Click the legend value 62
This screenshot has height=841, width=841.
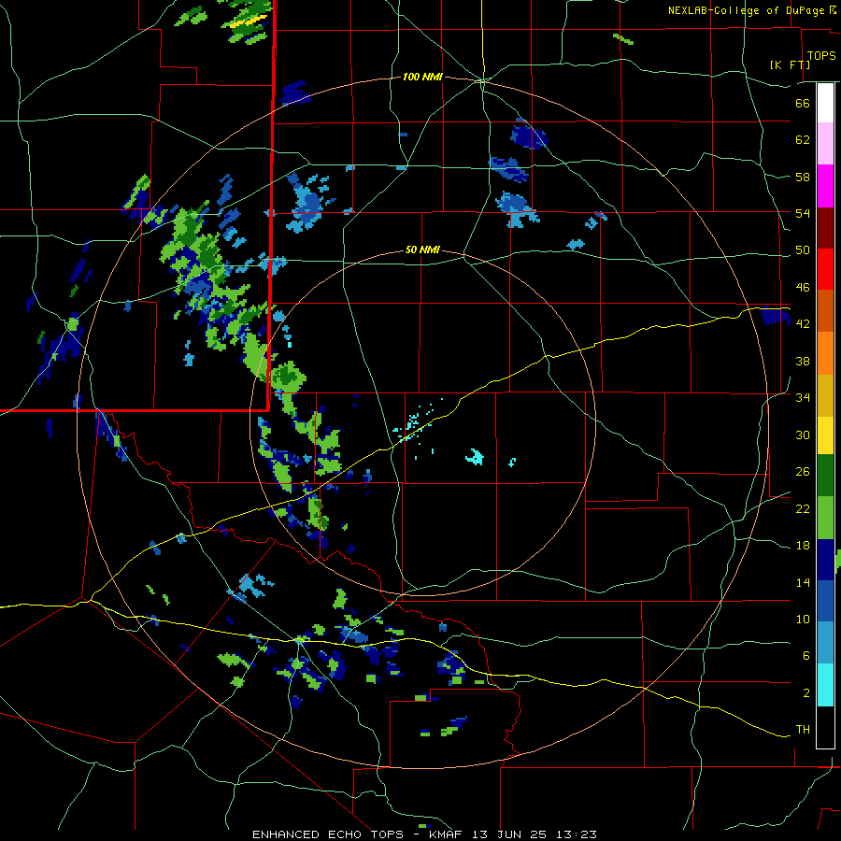[x=803, y=140]
